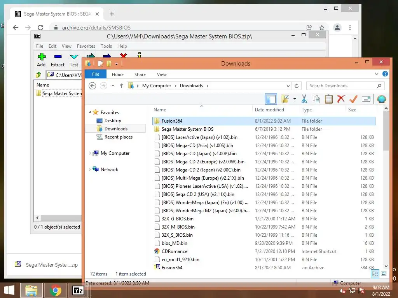The image size is (398, 298).
Task: Open recent locations dropdown arrow
Action: [113, 86]
